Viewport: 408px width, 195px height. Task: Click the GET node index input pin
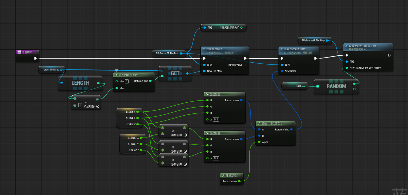click(162, 76)
